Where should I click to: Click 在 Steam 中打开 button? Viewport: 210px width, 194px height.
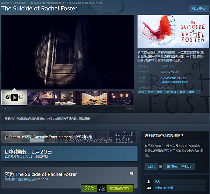(x=179, y=166)
